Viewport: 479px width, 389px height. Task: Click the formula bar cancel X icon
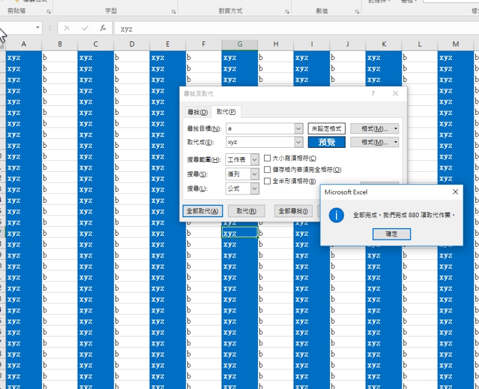(67, 28)
